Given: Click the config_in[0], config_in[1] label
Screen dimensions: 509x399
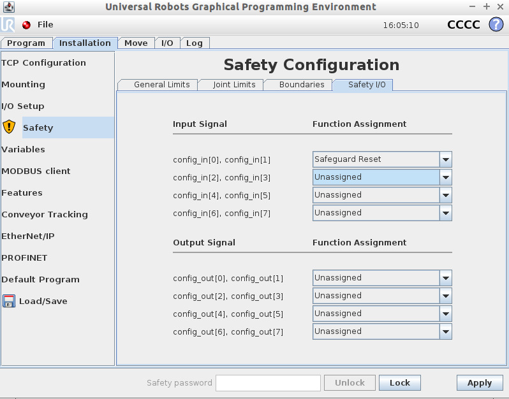Looking at the screenshot, I should [222, 160].
